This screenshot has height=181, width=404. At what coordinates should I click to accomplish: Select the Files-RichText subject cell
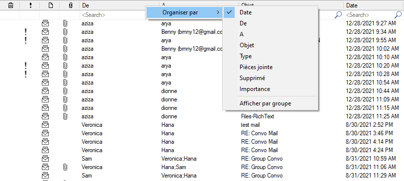click(x=258, y=116)
